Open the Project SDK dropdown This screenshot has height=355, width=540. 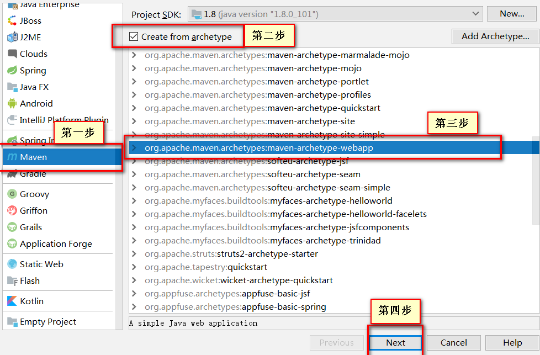pos(475,13)
